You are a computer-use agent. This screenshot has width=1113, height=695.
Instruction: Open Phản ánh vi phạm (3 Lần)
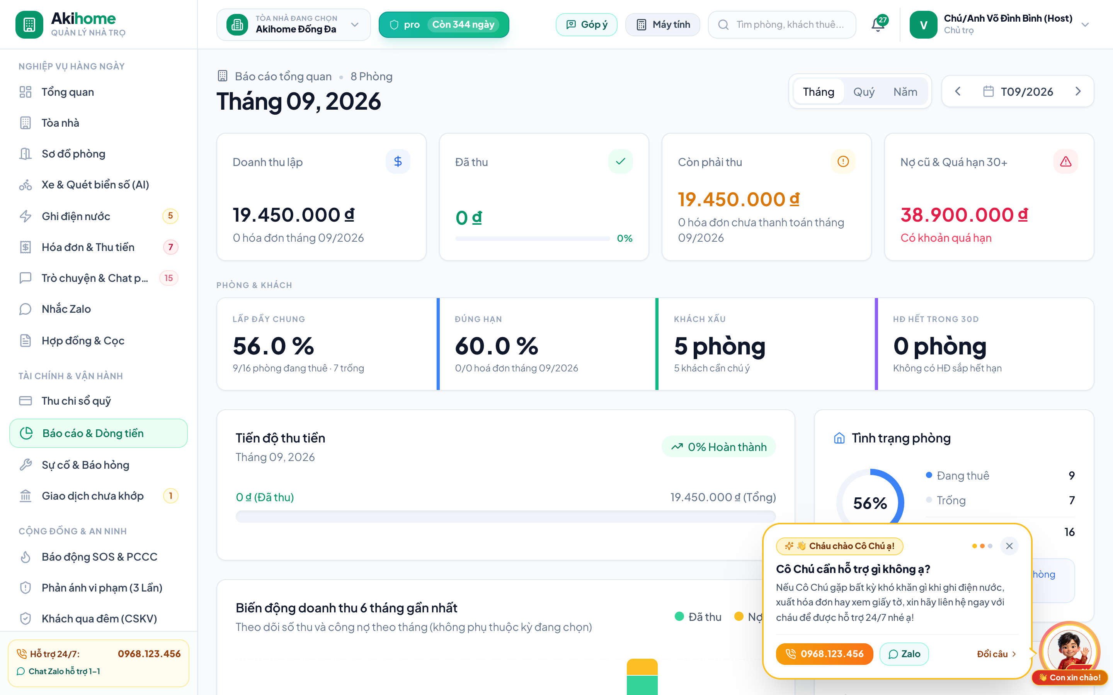tap(99, 587)
